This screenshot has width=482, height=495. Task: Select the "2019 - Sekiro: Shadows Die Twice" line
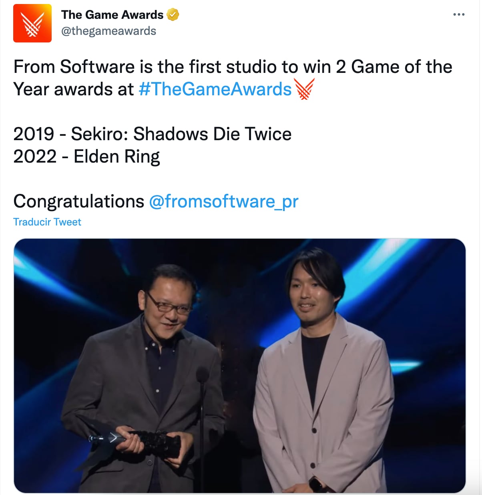pyautogui.click(x=152, y=134)
